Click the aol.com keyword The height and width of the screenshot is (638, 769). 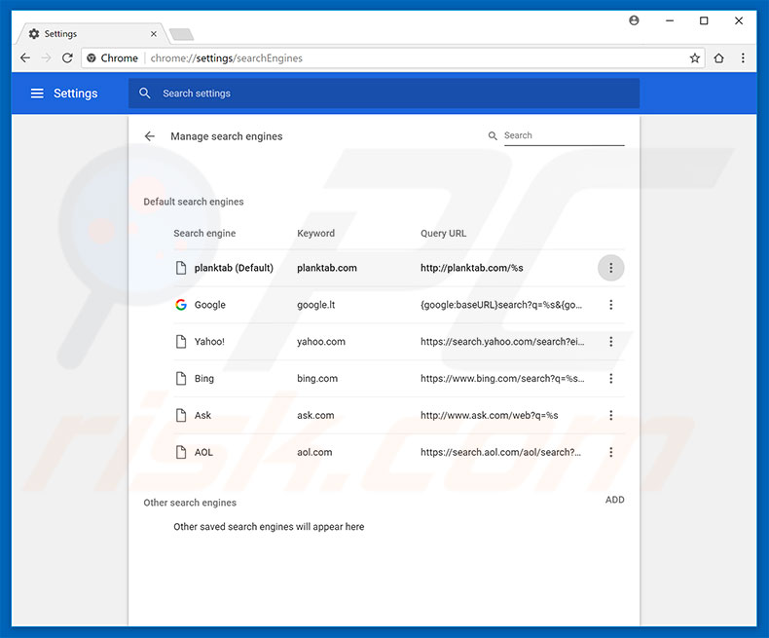[x=314, y=452]
